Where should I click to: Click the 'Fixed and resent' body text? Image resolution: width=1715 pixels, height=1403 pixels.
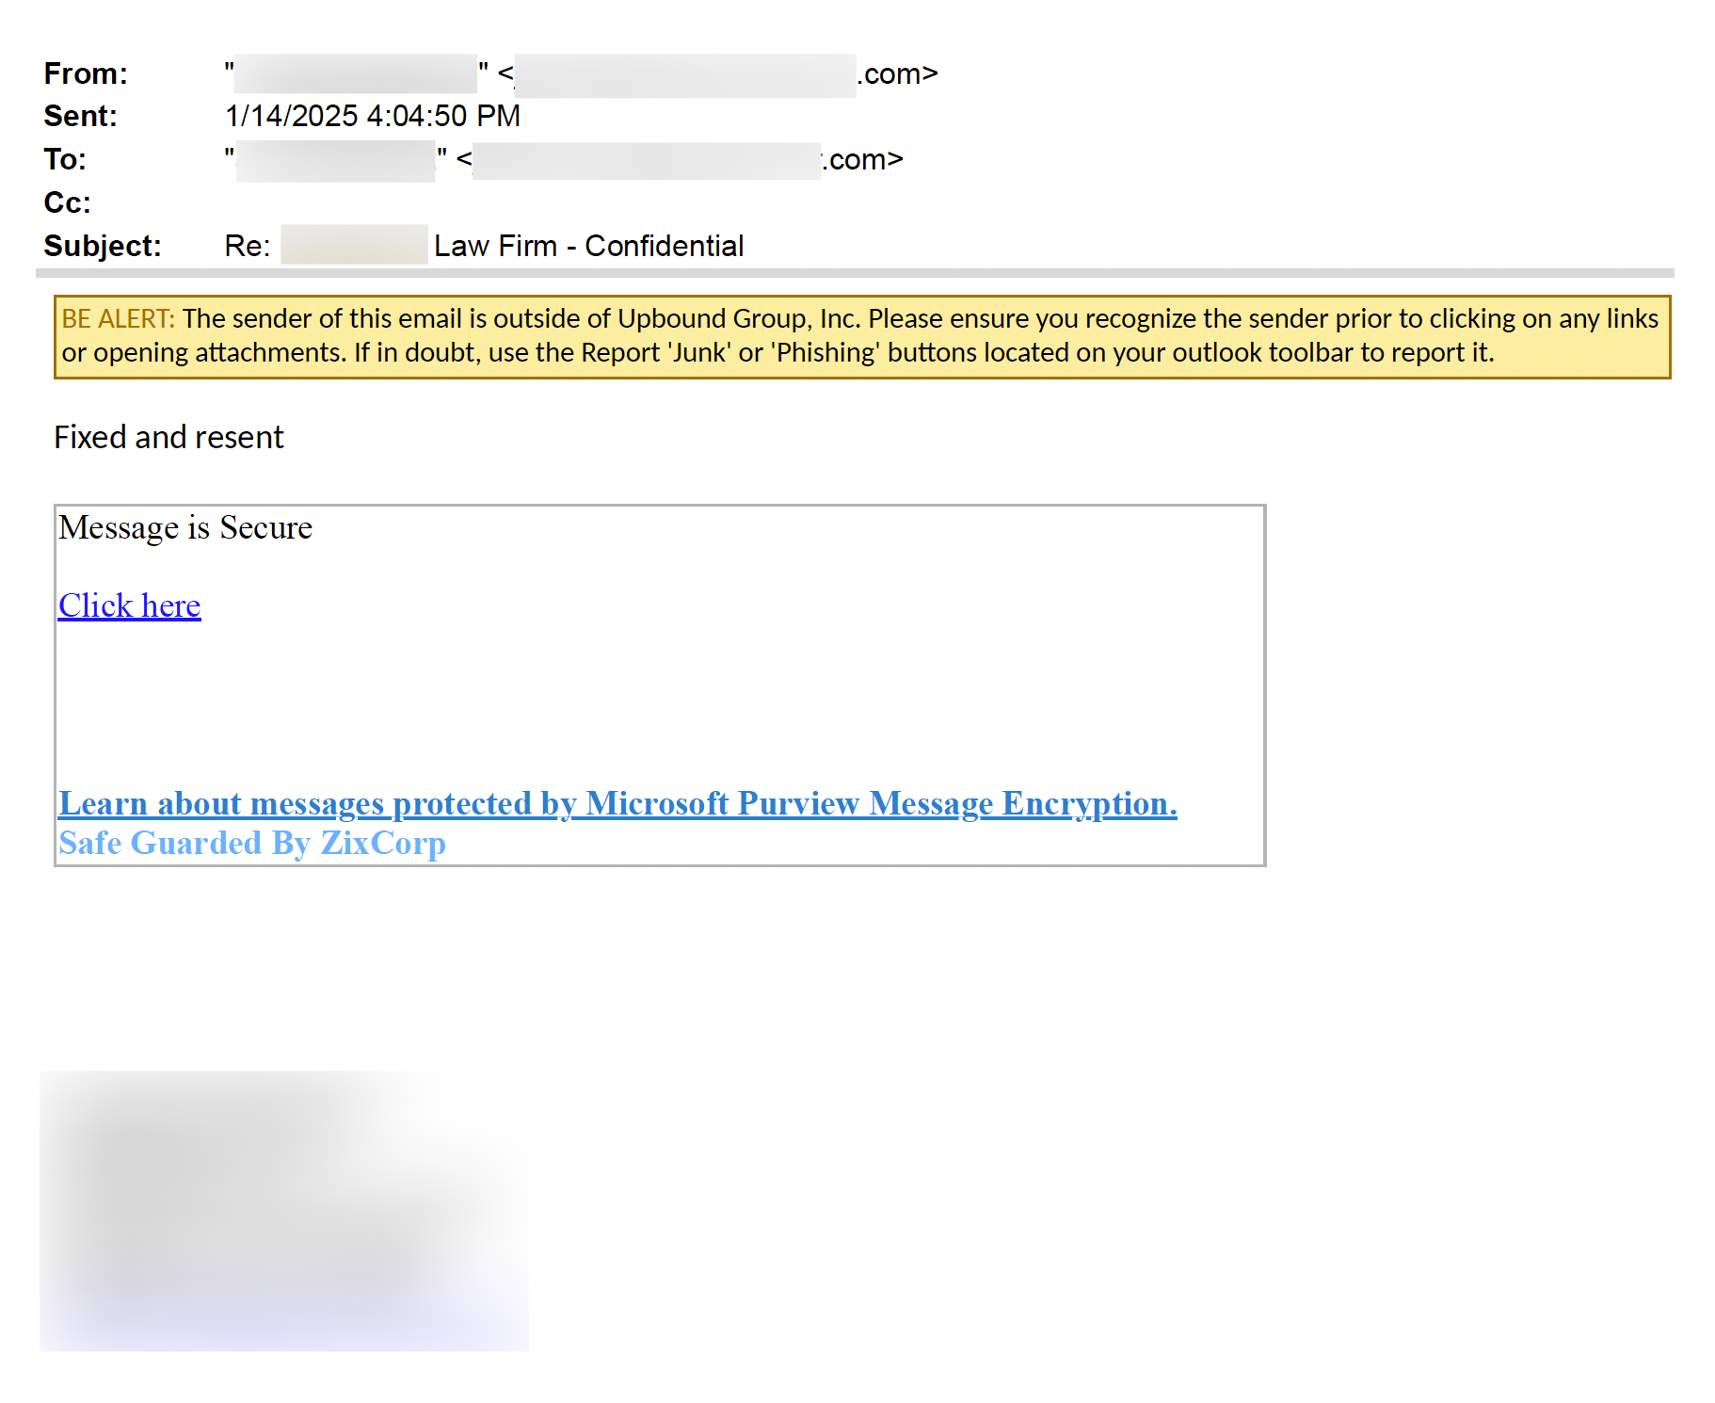168,437
